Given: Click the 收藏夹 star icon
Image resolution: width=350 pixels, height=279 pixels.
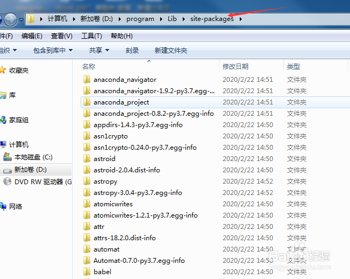Looking at the screenshot, I should point(3,70).
